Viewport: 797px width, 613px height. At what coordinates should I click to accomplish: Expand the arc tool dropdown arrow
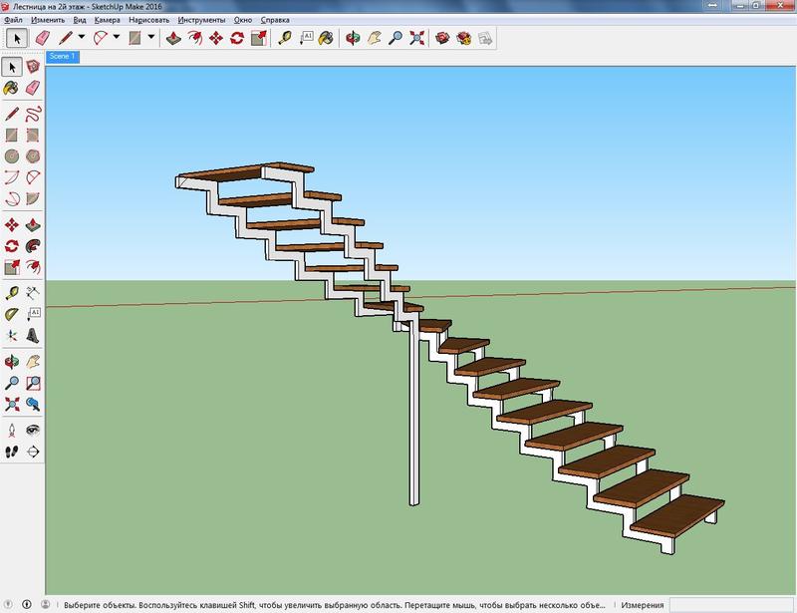tap(117, 38)
